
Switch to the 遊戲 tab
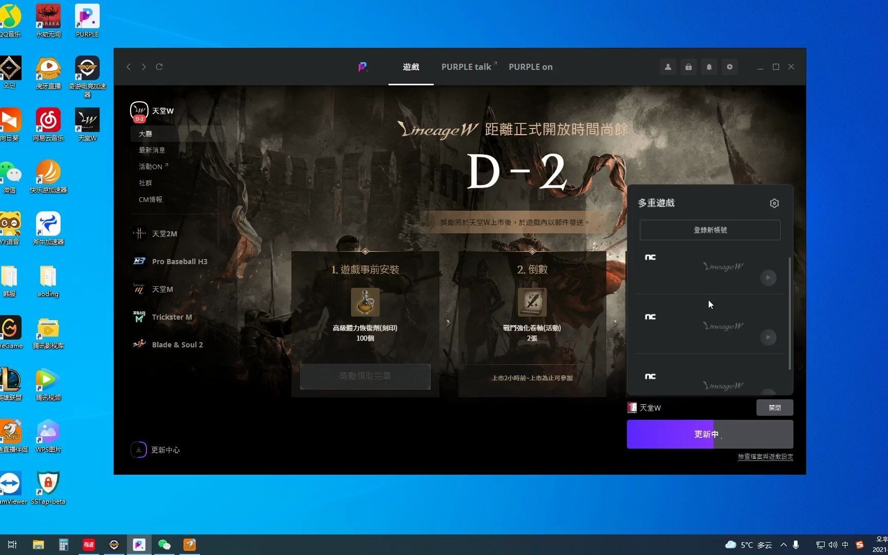pyautogui.click(x=411, y=67)
